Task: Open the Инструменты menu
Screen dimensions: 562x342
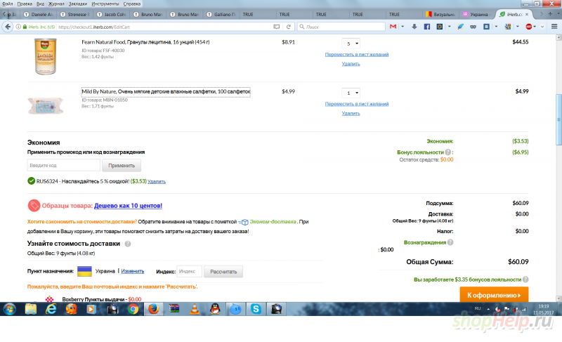Action: [105, 4]
